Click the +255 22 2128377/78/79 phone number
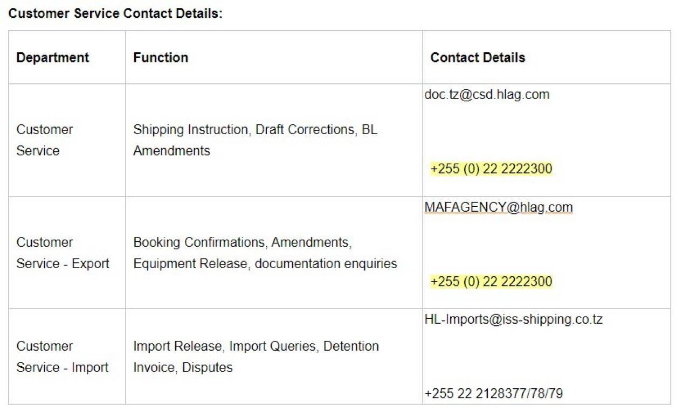The height and width of the screenshot is (412, 690). (x=494, y=394)
